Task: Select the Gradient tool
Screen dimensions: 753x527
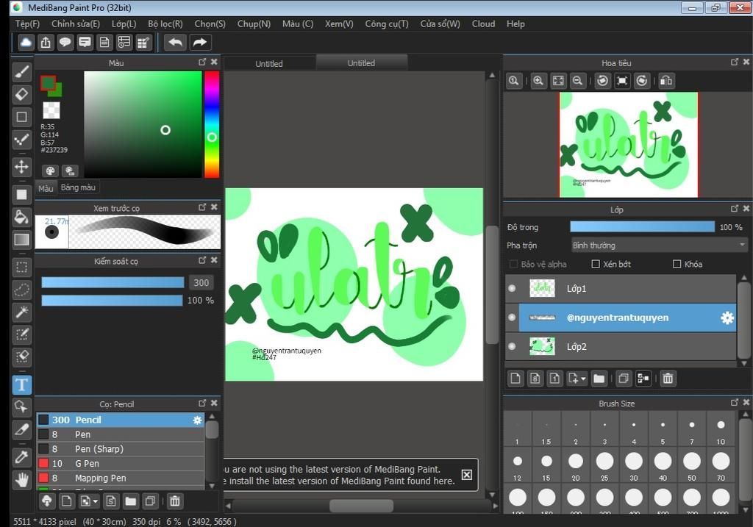Action: coord(21,240)
